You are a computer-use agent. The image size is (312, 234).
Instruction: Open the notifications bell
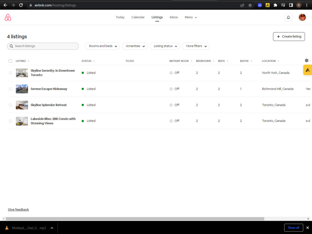[x=288, y=17]
